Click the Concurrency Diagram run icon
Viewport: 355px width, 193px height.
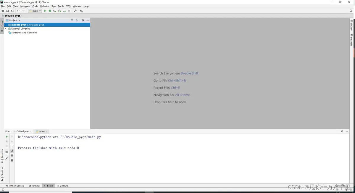(x=64, y=11)
